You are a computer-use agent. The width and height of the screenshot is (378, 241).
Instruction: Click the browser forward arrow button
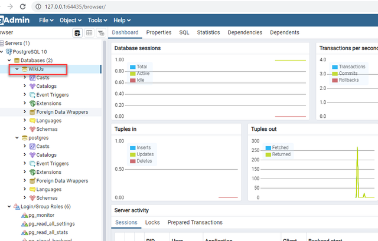click(10, 6)
